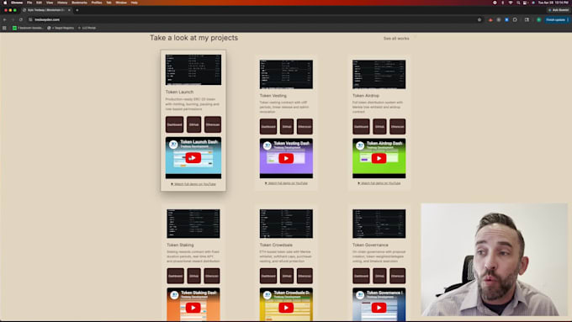Click the red extension icon in toolbar
Screen dimensions: 572x322
point(490,19)
